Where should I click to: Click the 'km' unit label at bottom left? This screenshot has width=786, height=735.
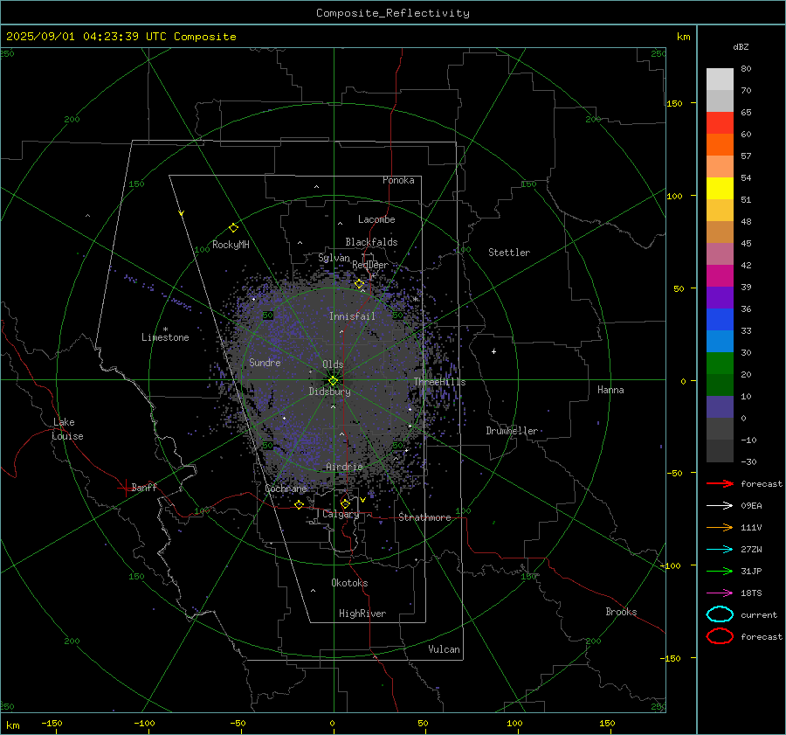click(x=12, y=725)
